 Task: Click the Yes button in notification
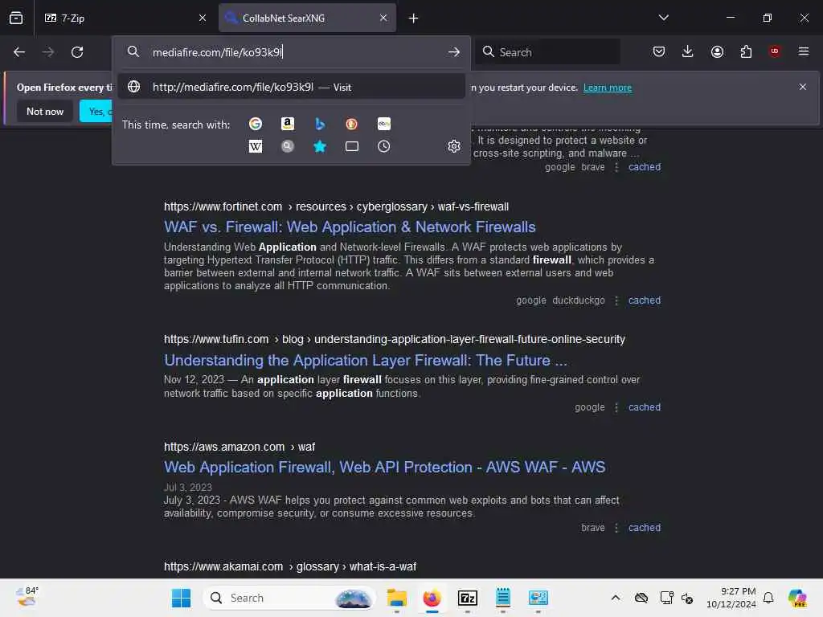pyautogui.click(x=96, y=112)
